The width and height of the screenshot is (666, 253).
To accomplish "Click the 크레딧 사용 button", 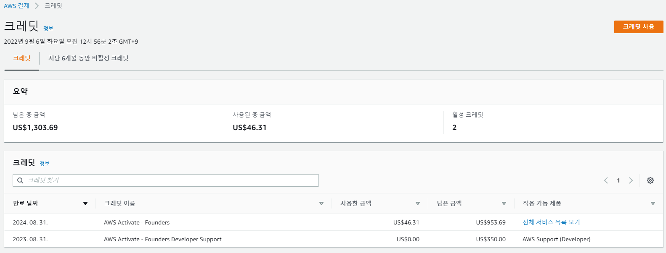I will (x=639, y=27).
